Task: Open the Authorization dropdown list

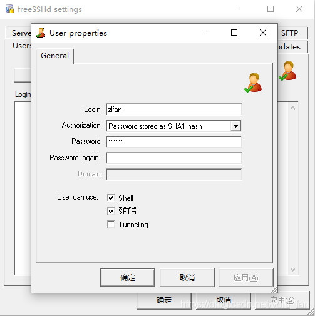Action: [x=235, y=126]
